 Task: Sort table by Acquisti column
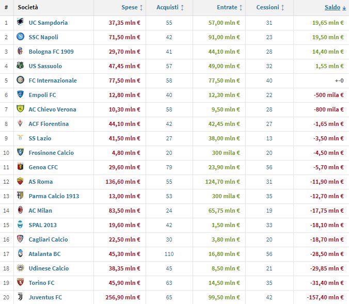click(170, 8)
